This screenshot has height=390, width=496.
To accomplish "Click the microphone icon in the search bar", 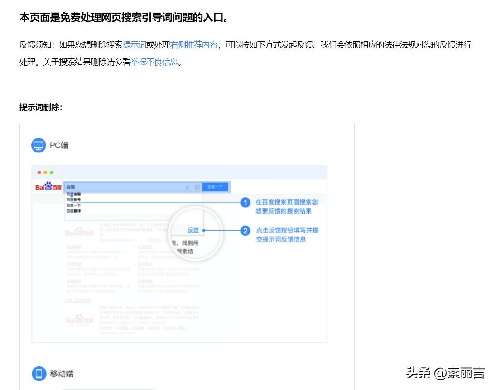I will 187,186.
